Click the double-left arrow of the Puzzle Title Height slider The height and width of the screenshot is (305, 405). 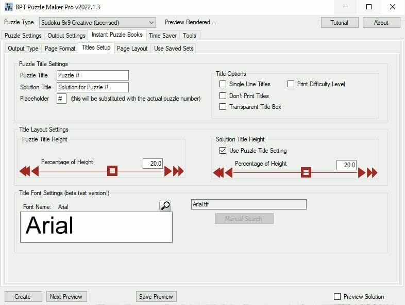pyautogui.click(x=25, y=171)
